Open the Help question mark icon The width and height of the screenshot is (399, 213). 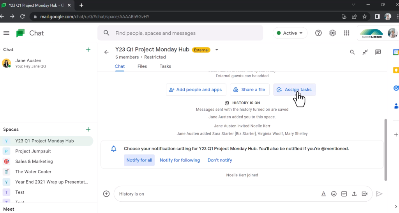(x=318, y=33)
